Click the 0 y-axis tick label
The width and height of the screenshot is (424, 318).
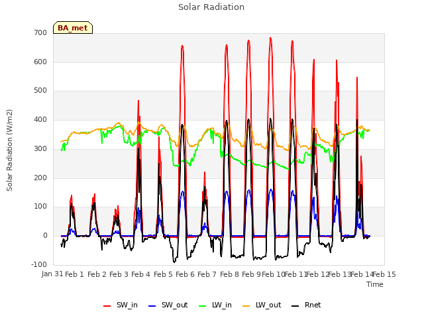[x=45, y=236]
